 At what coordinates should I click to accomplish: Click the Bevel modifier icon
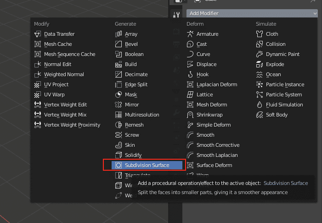pos(119,44)
